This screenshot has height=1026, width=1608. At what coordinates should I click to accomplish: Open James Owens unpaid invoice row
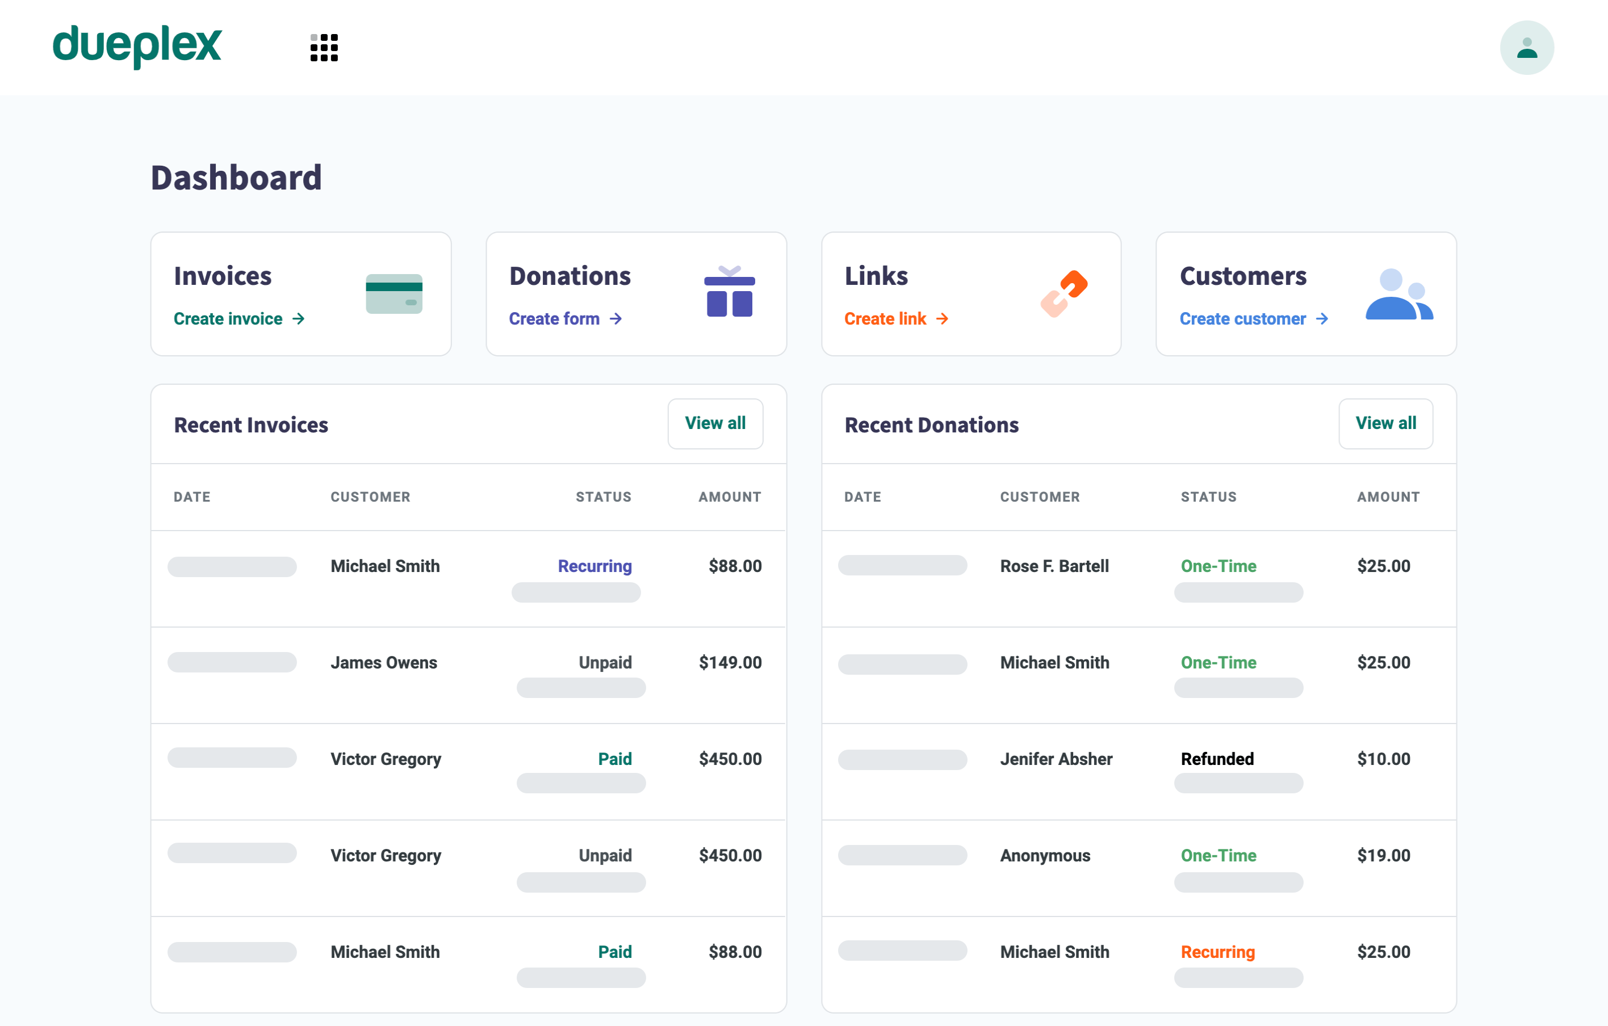coord(384,662)
